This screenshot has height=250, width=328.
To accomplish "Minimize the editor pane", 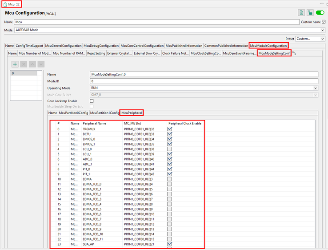I will (322, 4).
